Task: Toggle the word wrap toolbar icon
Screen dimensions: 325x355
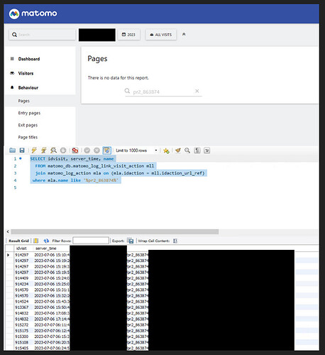Action: (207, 151)
